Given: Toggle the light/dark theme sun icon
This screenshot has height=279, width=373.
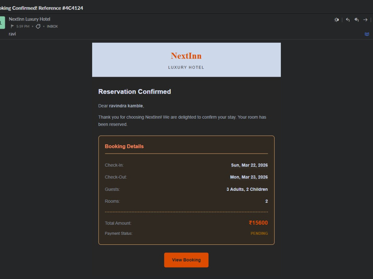Looking at the screenshot, I should (x=336, y=20).
